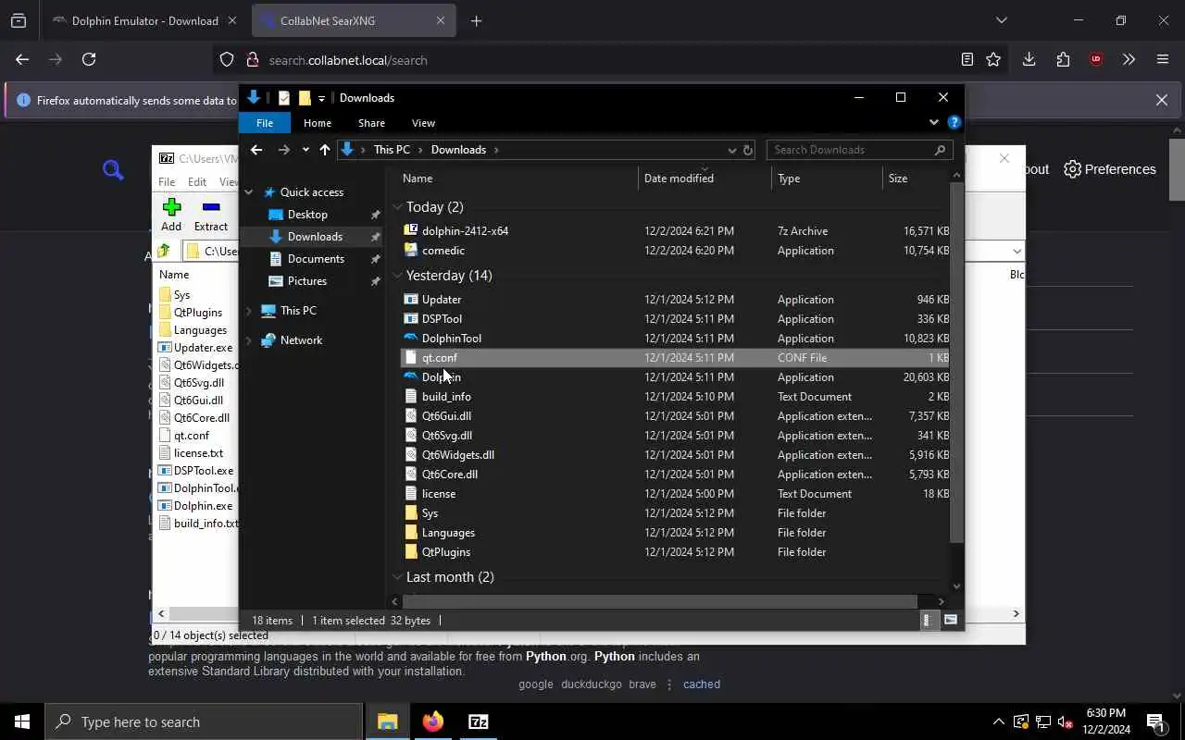
Task: Bookmark page with star icon
Action: point(993,60)
